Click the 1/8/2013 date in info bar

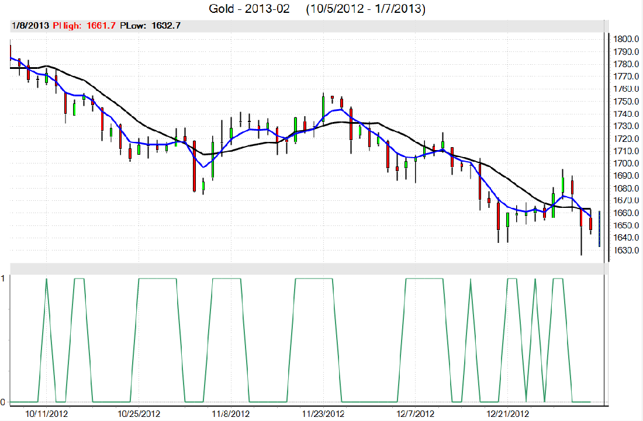30,26
